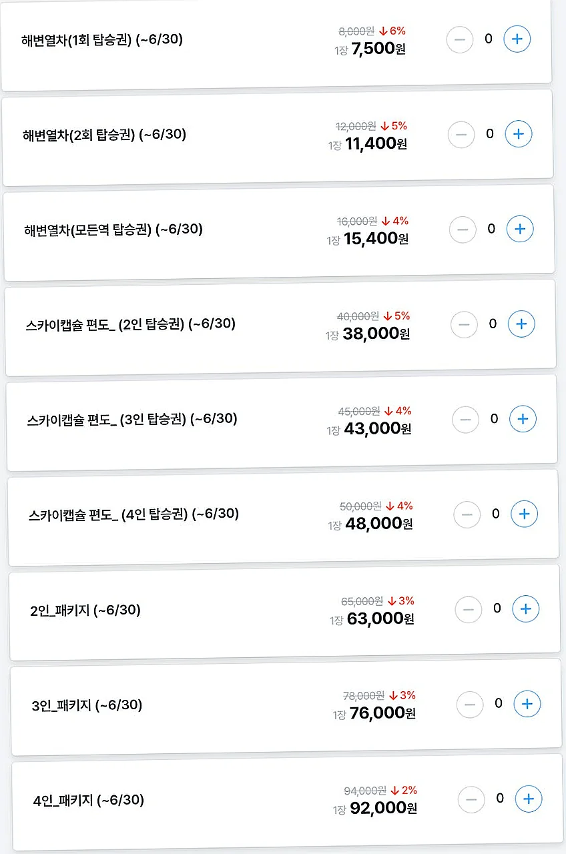The width and height of the screenshot is (566, 854).
Task: Add one 해변열차(2회 탑승권) ticket
Action: coord(518,134)
